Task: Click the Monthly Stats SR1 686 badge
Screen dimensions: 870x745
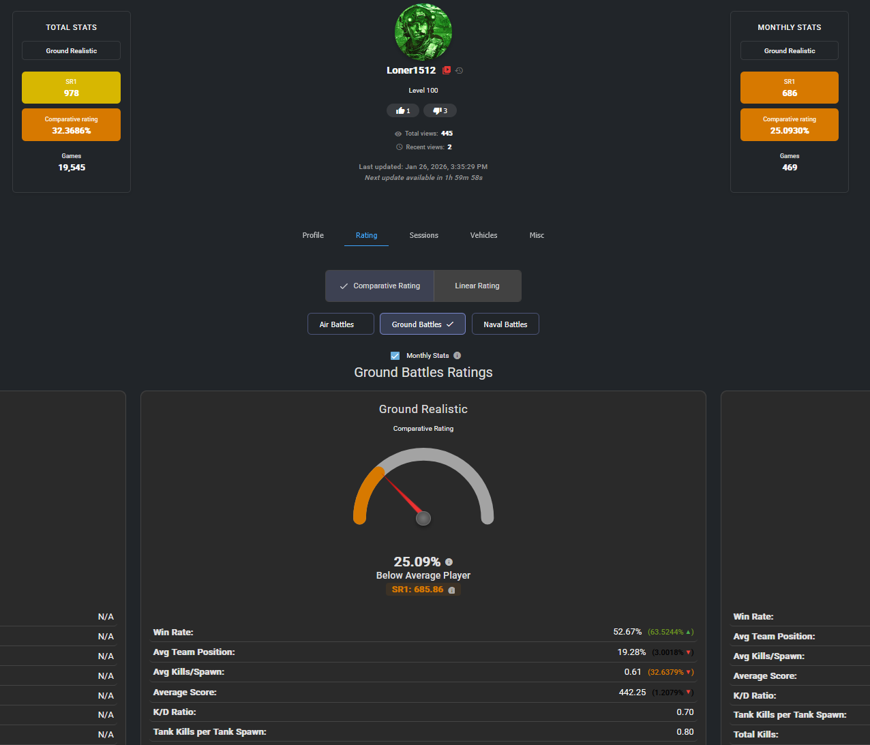Action: tap(790, 87)
